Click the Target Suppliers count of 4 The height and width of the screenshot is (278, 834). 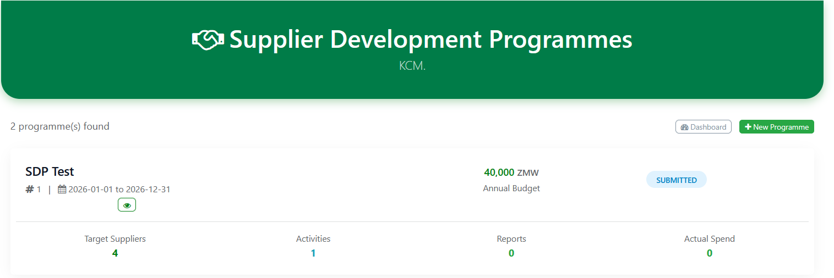[115, 253]
